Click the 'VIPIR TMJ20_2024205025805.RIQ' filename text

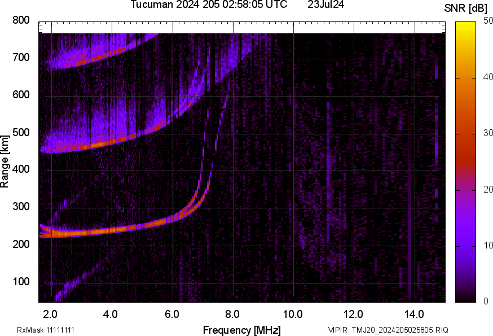(x=388, y=330)
